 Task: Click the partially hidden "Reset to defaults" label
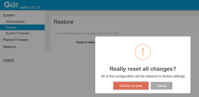86,42
